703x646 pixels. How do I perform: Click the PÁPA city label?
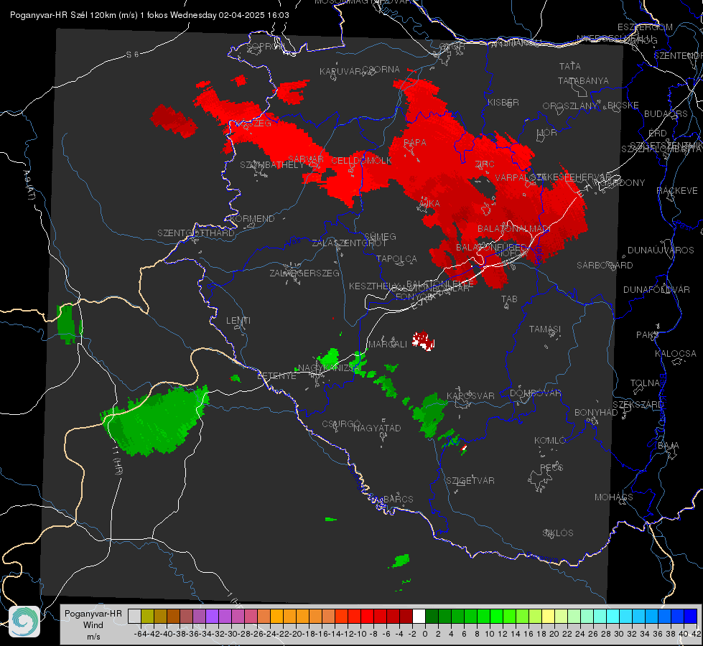tap(415, 143)
